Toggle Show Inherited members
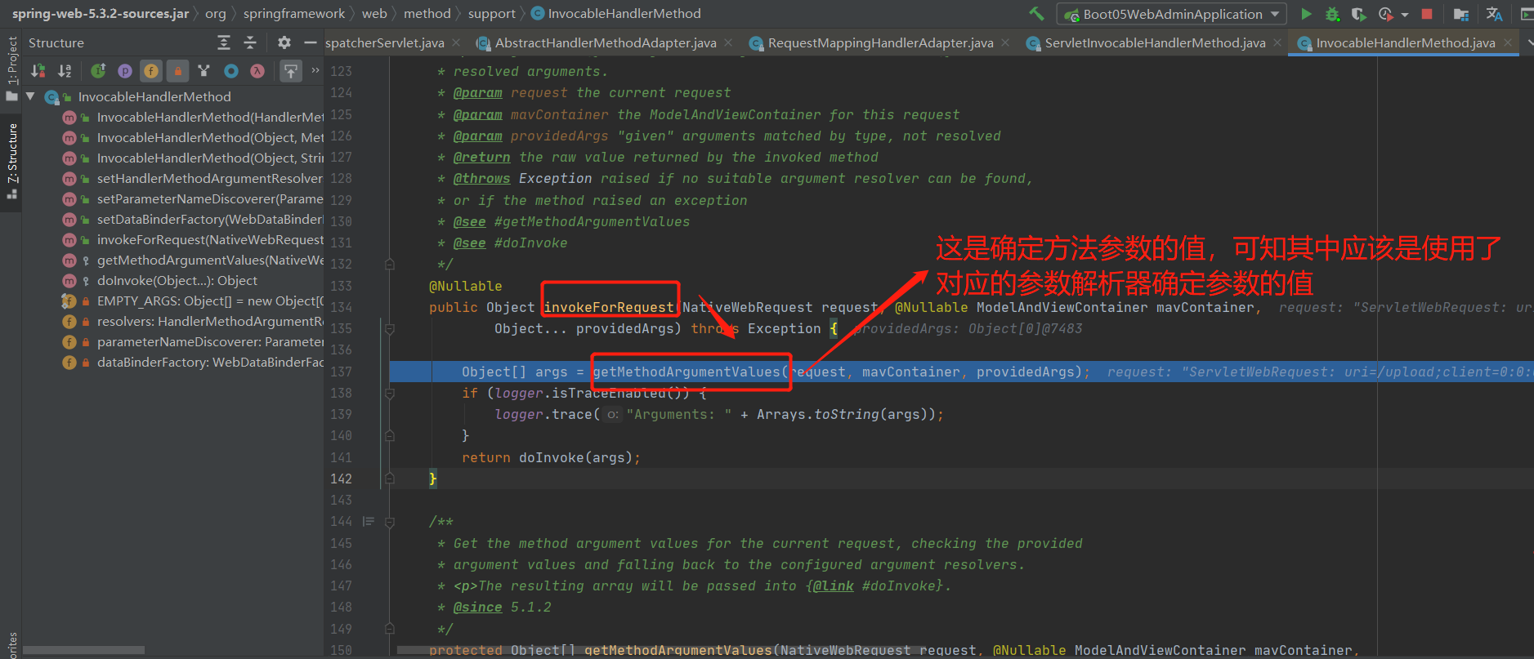Screen dimensions: 1534x659 click(98, 71)
